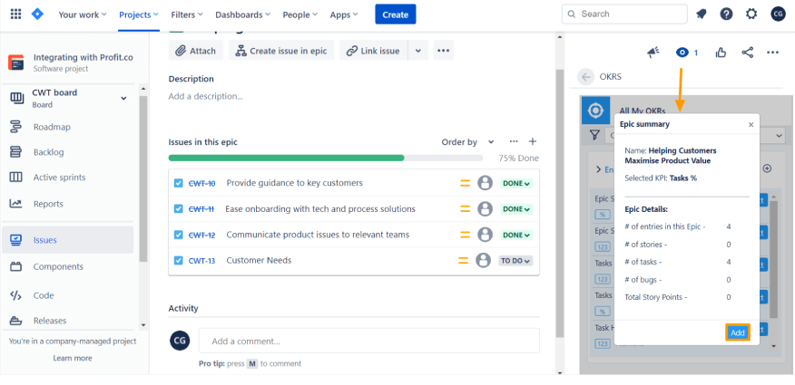Open the dropdown arrow beside Link issue
The width and height of the screenshot is (795, 385).
pyautogui.click(x=418, y=51)
